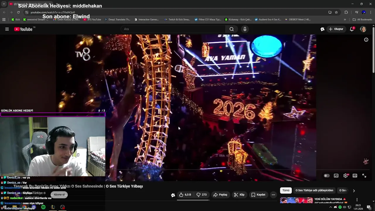Screen dimensions: 375x211
Task: Open the Kickaway bookmark
Action: click(x=238, y=20)
